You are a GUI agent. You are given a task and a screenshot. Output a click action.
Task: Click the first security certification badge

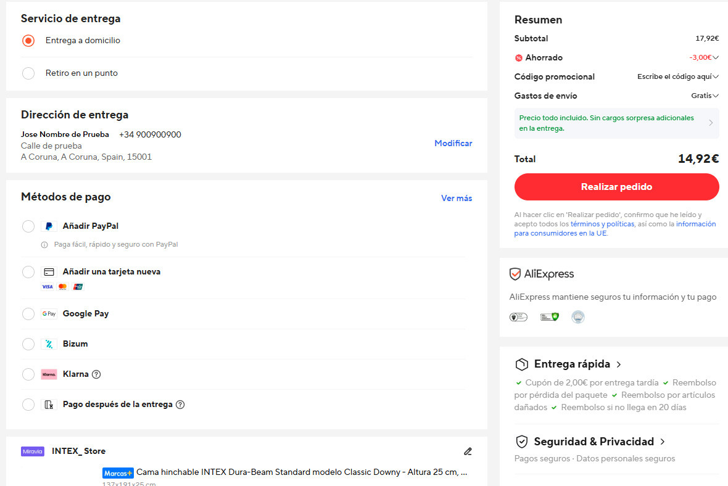tap(518, 317)
